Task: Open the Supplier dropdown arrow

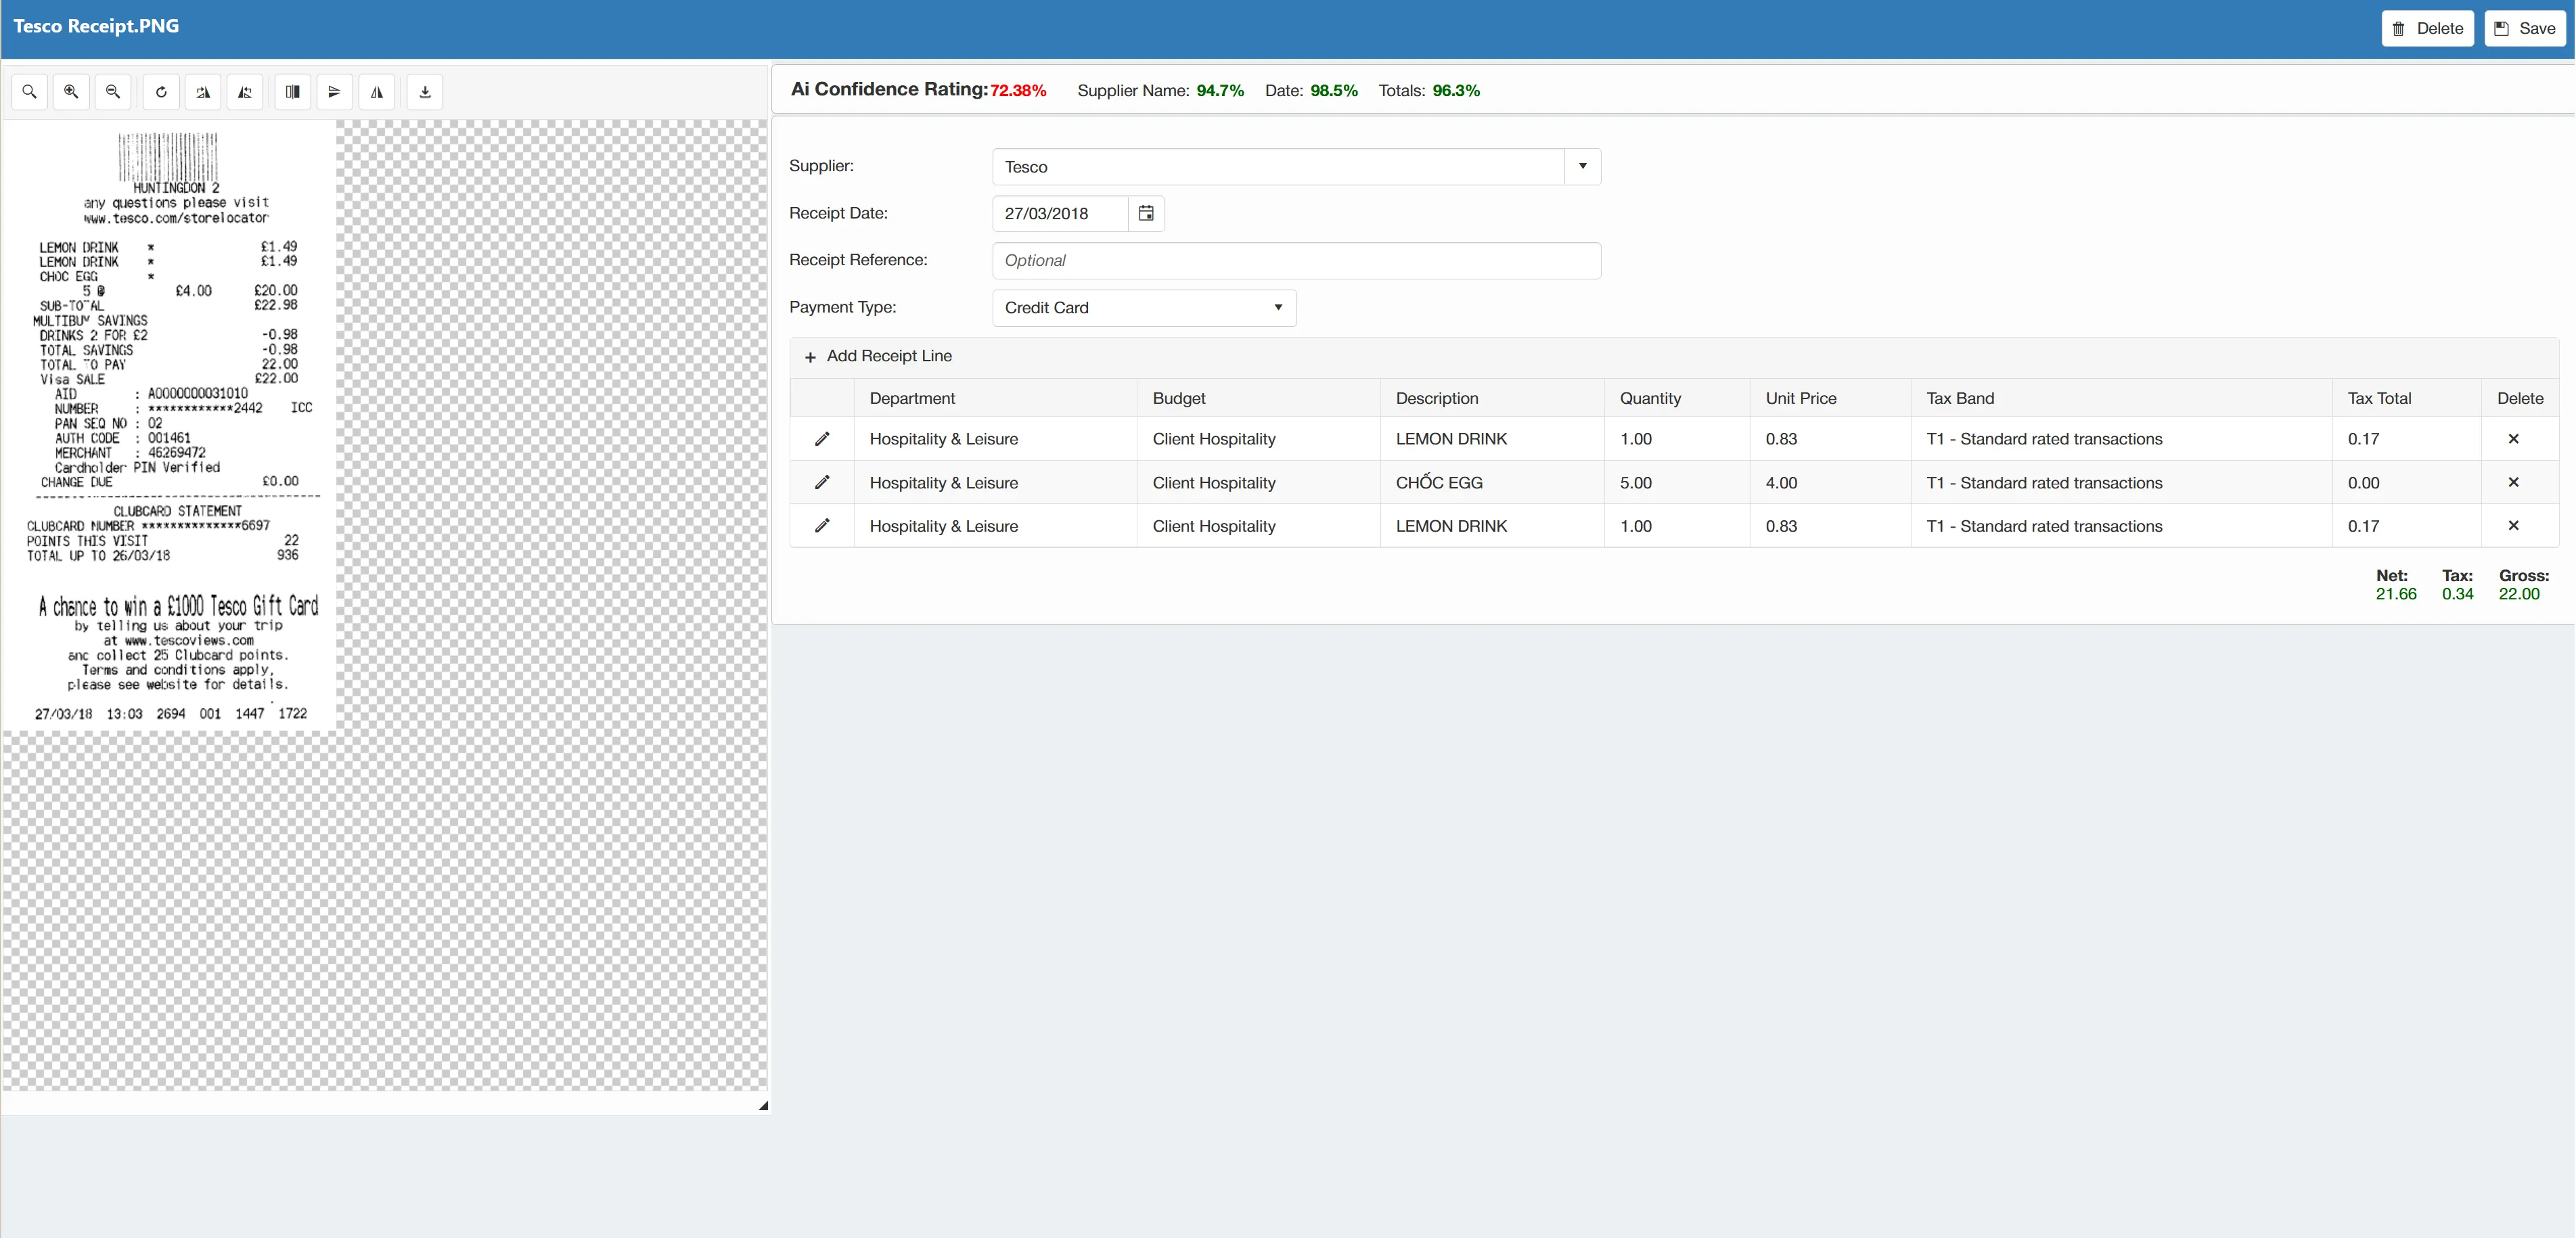Action: [x=1582, y=167]
